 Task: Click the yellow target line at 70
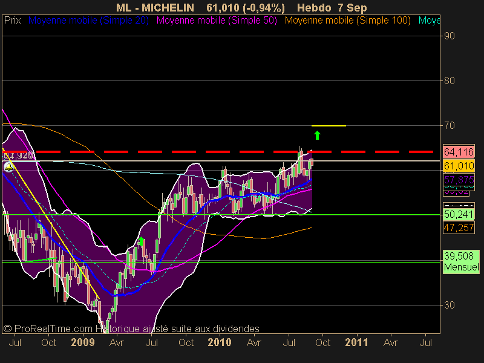[x=329, y=126]
